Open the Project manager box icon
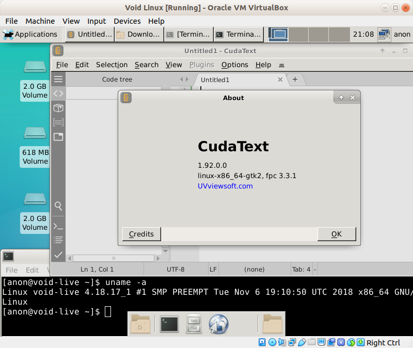413x348 pixels. pos(58,108)
